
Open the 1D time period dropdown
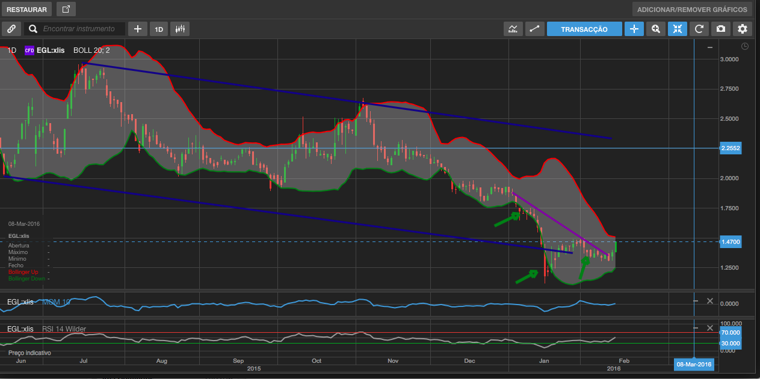159,29
